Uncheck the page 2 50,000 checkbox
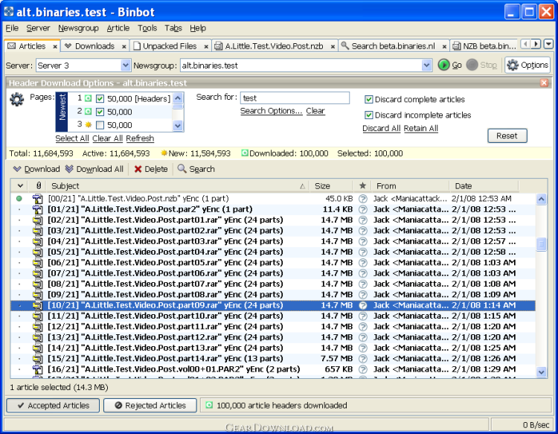Screen dimensions: 558x434 tap(100, 112)
